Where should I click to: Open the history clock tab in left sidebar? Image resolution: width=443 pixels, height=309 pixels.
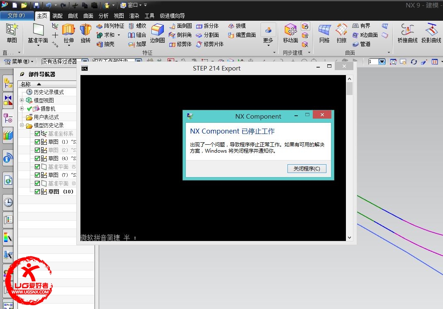coord(8,202)
